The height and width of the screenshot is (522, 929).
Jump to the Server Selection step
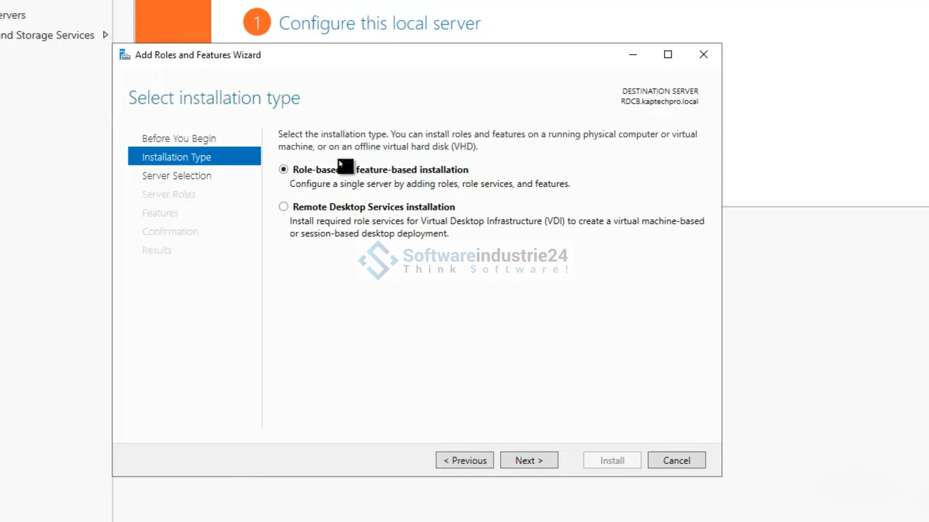(x=176, y=176)
